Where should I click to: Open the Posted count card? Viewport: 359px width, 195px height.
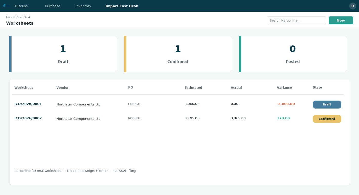pos(293,54)
